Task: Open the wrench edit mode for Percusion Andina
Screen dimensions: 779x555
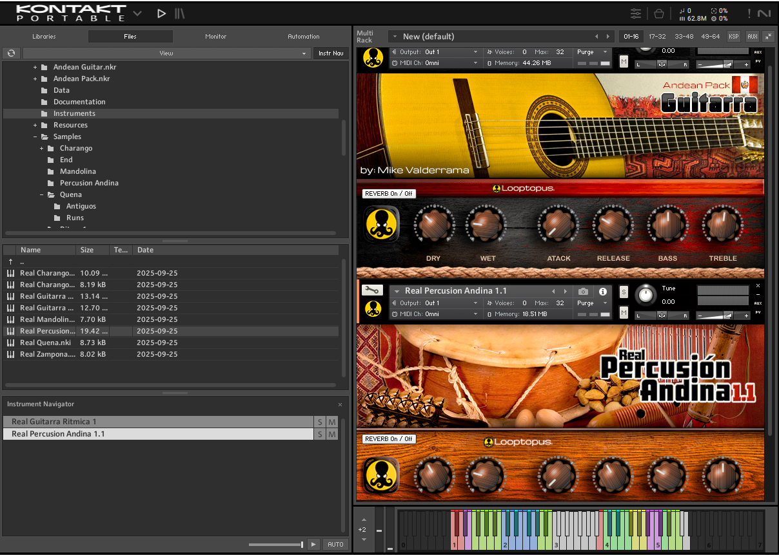Action: point(372,291)
